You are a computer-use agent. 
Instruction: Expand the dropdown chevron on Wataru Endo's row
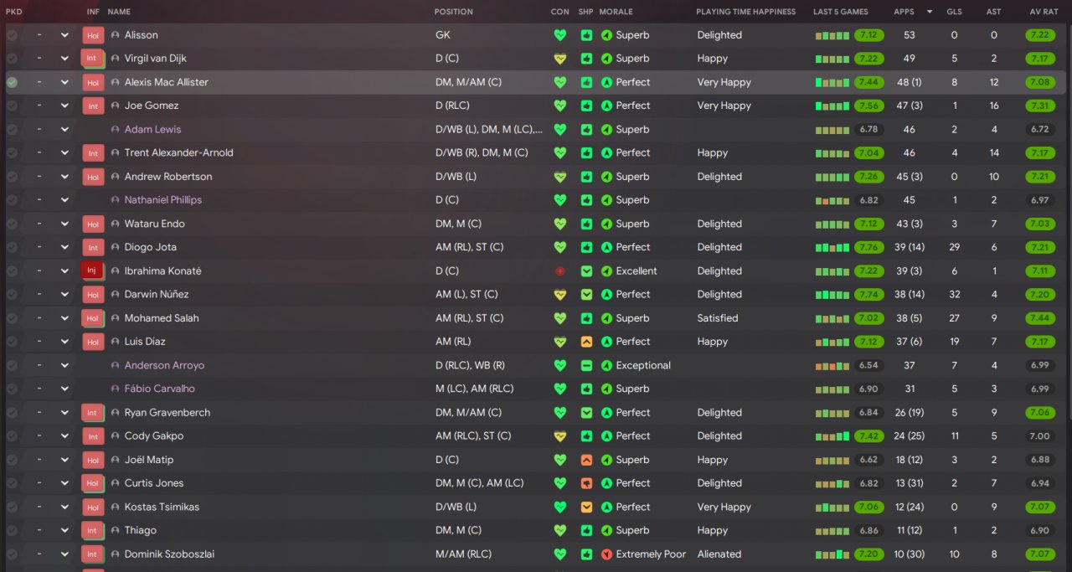(x=64, y=224)
